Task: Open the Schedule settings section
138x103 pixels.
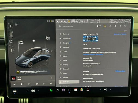Action: tap(65, 69)
